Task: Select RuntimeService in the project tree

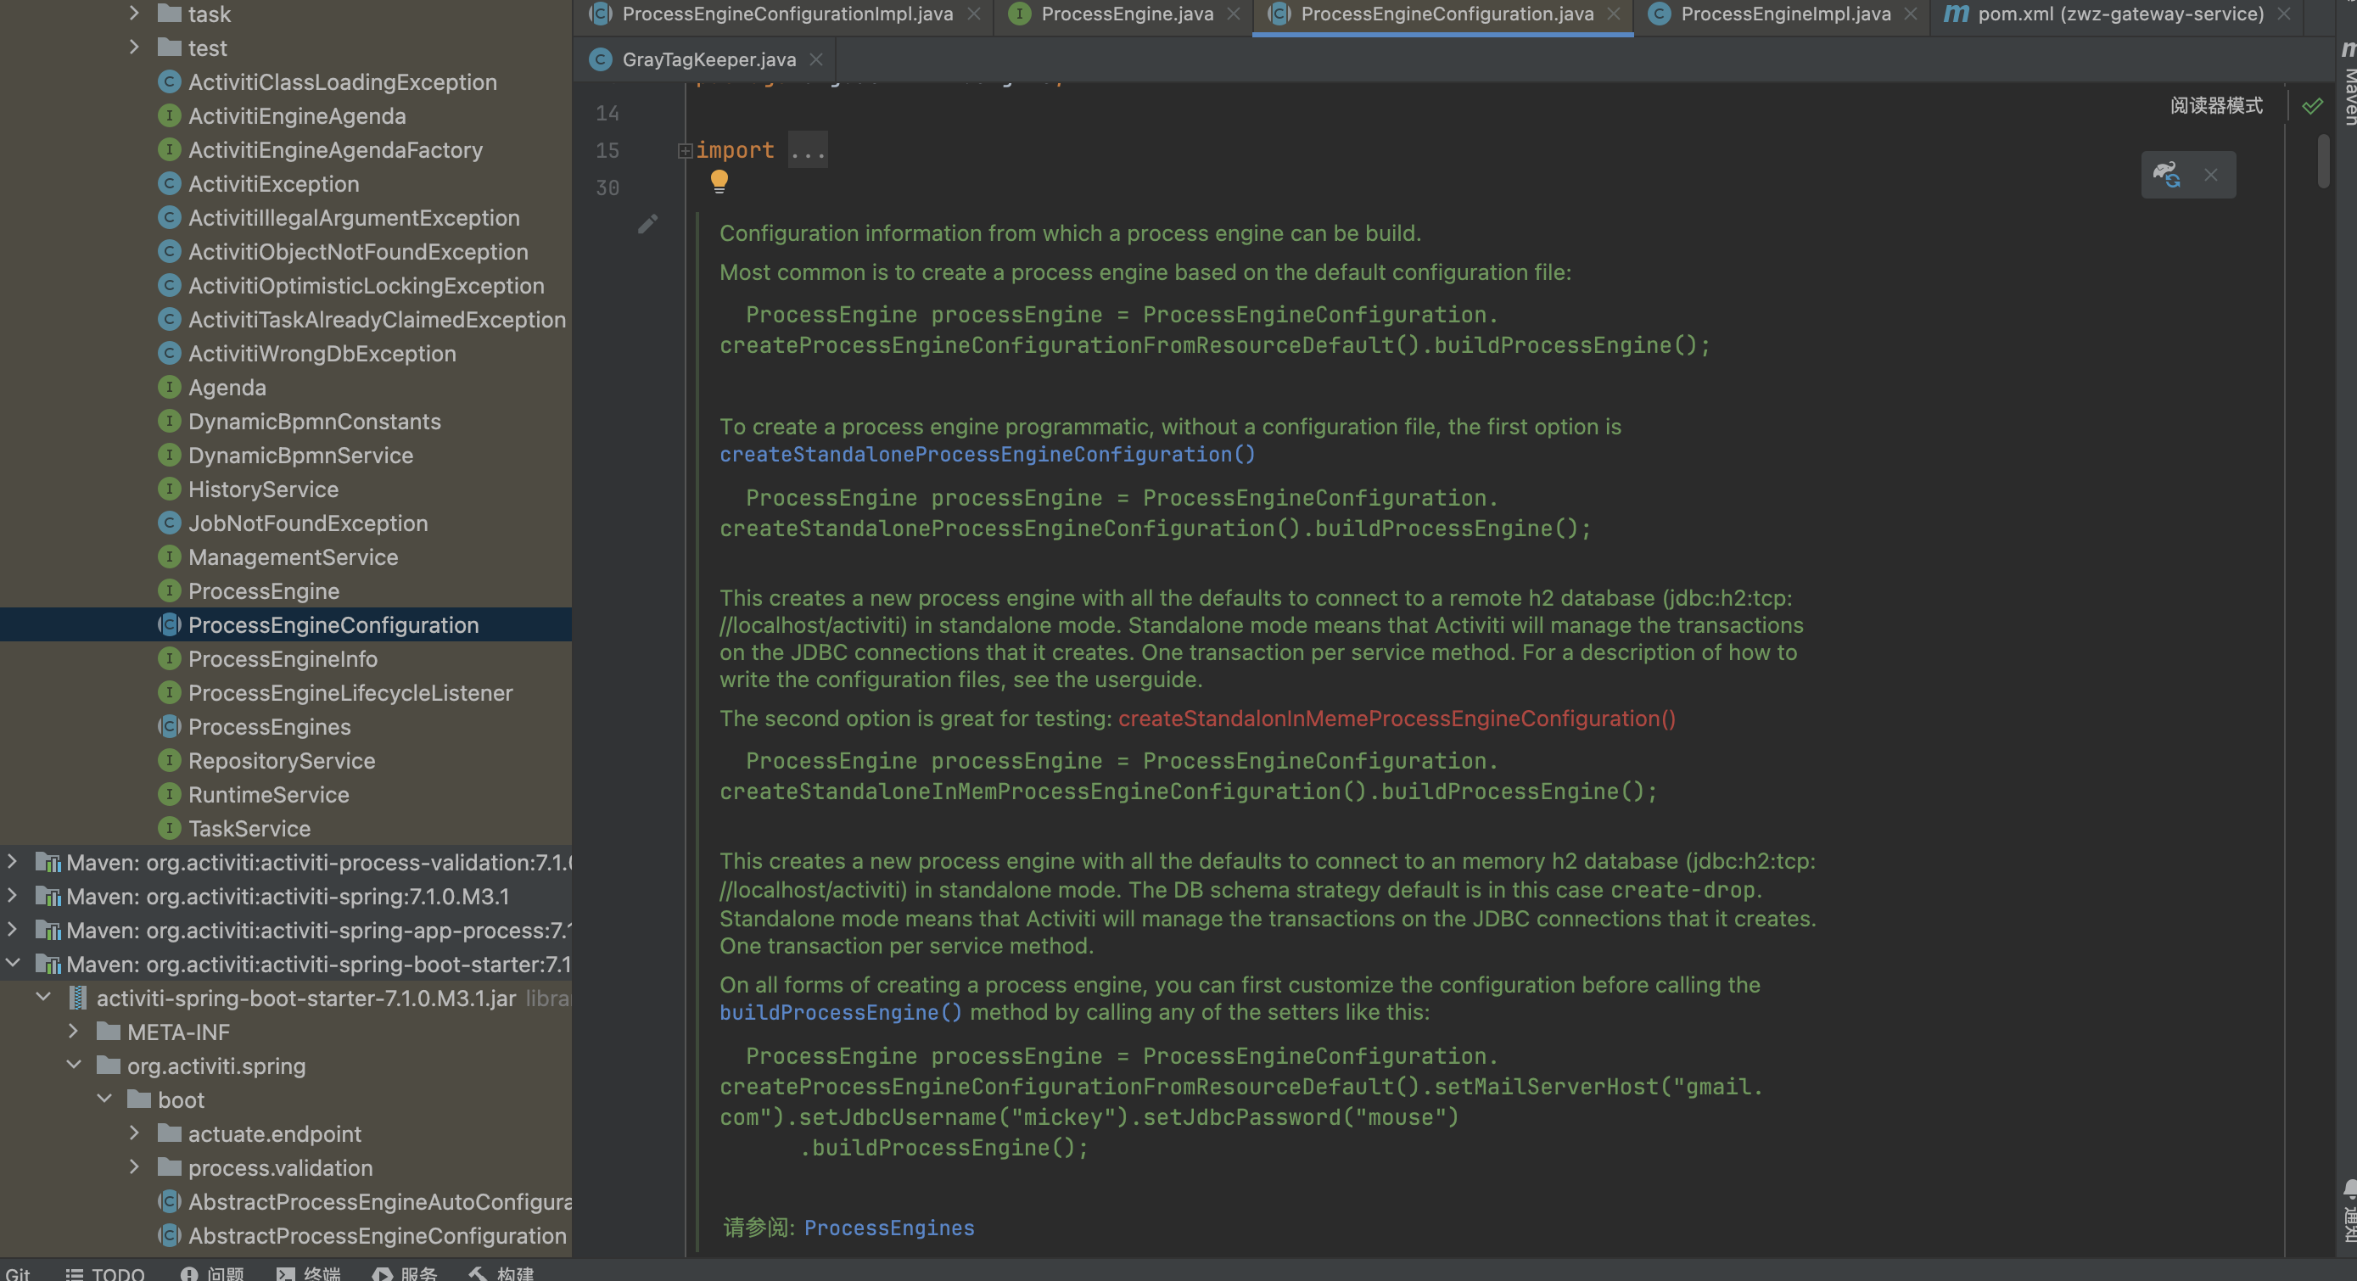Action: pos(268,794)
